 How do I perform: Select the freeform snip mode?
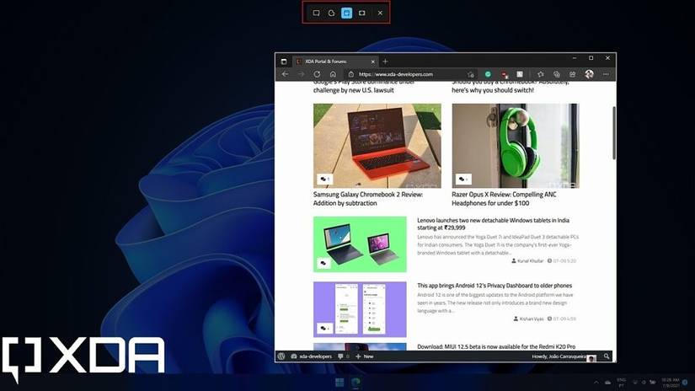(x=332, y=13)
